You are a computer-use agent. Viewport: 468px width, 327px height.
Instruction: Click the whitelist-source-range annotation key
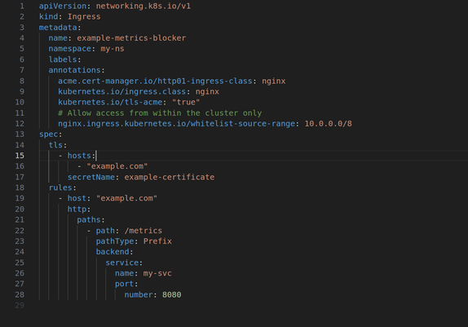pos(176,124)
